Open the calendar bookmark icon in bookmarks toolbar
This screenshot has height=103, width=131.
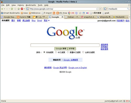84,13
